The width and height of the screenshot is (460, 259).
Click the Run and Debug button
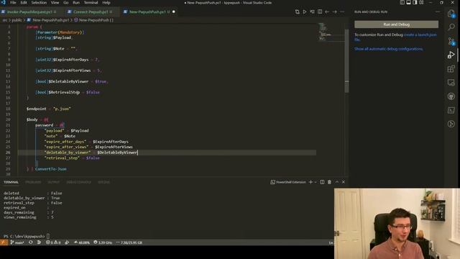click(x=396, y=24)
